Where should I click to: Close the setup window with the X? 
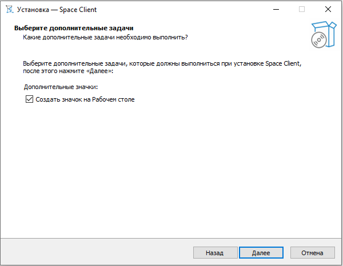tap(328, 9)
